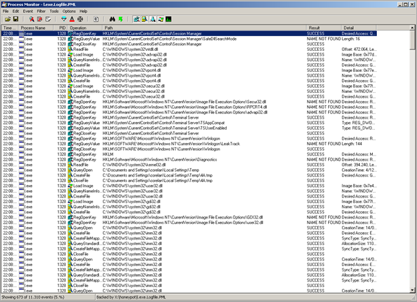Click the Highlight toolbar icon
This screenshot has height=302, width=417.
[x=71, y=19]
